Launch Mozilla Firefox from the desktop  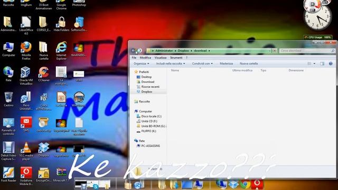click(x=26, y=51)
